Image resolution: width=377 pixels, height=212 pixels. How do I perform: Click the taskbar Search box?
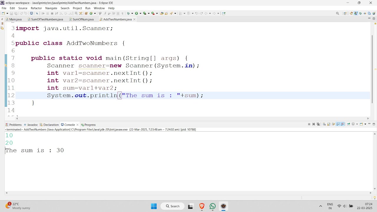173,206
